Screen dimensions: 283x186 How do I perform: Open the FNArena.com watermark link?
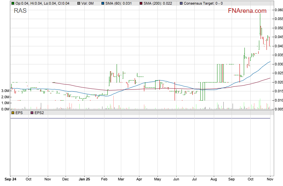click(247, 11)
